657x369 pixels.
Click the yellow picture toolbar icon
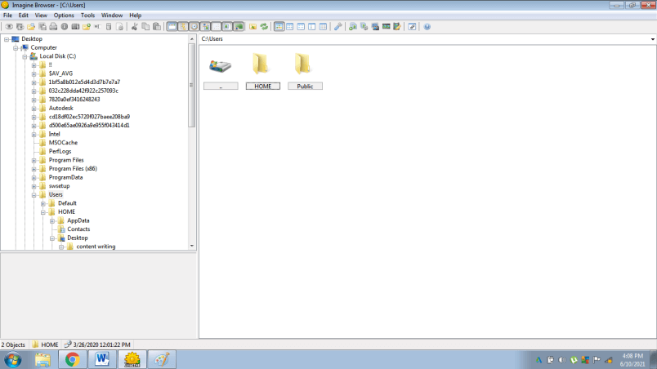(253, 27)
